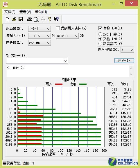The image size is (140, 168).
Task: Open the drive [-i-] dropdown
Action: coord(40,29)
